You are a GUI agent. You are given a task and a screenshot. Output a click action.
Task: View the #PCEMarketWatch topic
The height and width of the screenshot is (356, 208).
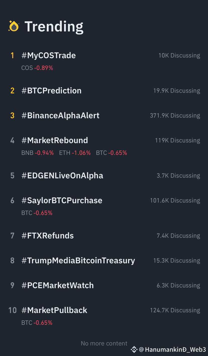[x=58, y=285]
